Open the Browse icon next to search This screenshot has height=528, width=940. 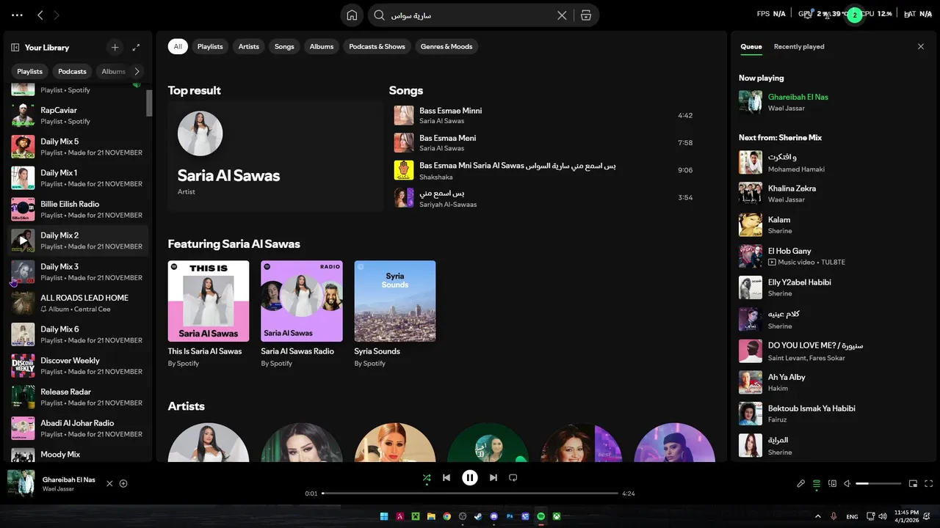tap(586, 15)
